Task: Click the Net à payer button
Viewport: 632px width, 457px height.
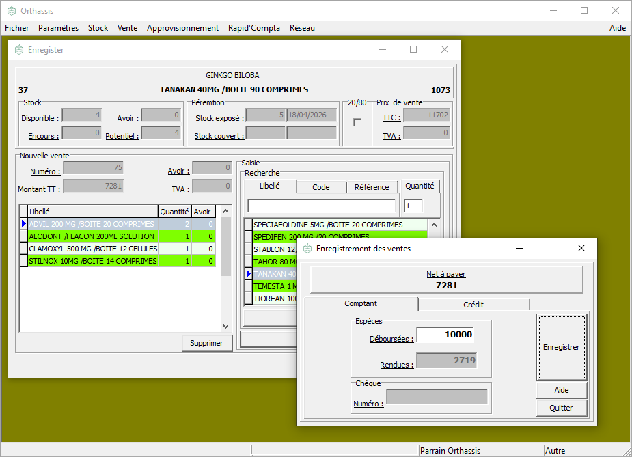Action: click(446, 279)
